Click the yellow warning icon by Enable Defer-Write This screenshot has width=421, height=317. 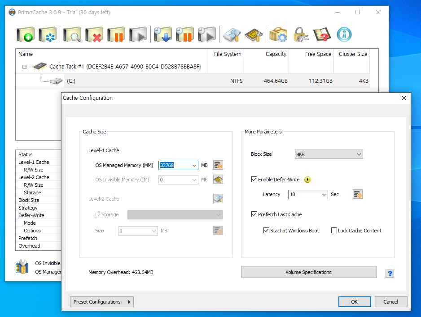307,180
